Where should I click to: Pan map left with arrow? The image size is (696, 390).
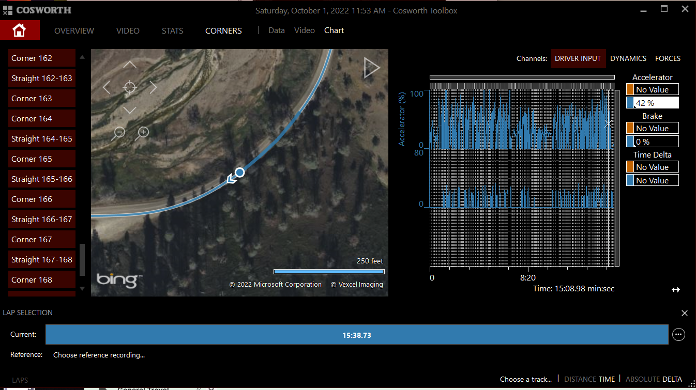pyautogui.click(x=107, y=87)
